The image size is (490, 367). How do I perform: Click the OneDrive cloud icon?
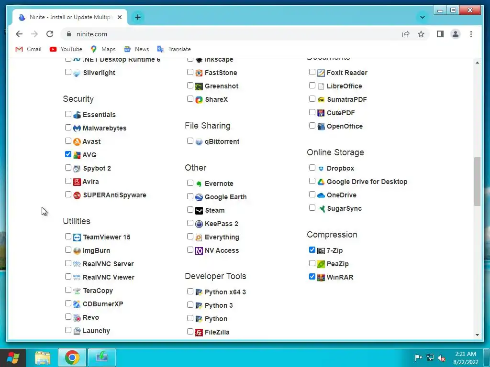[321, 195]
